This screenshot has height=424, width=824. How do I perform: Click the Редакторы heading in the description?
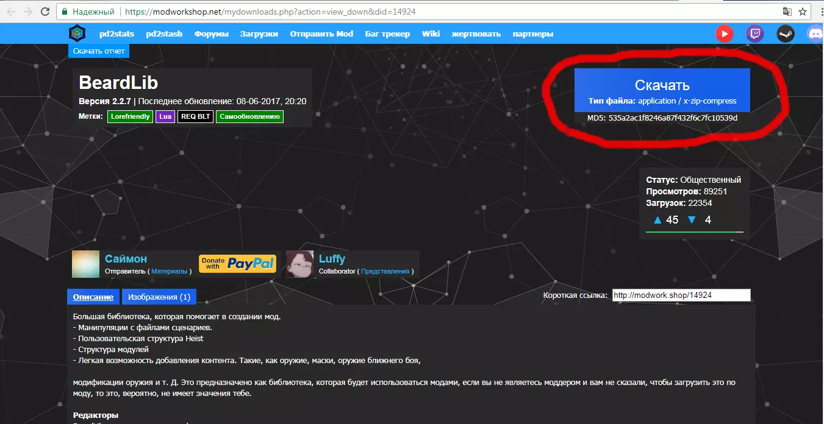(96, 415)
